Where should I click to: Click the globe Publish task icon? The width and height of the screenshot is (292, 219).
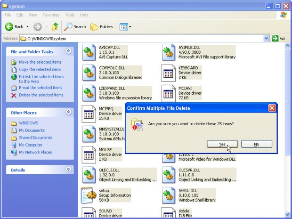(14, 77)
